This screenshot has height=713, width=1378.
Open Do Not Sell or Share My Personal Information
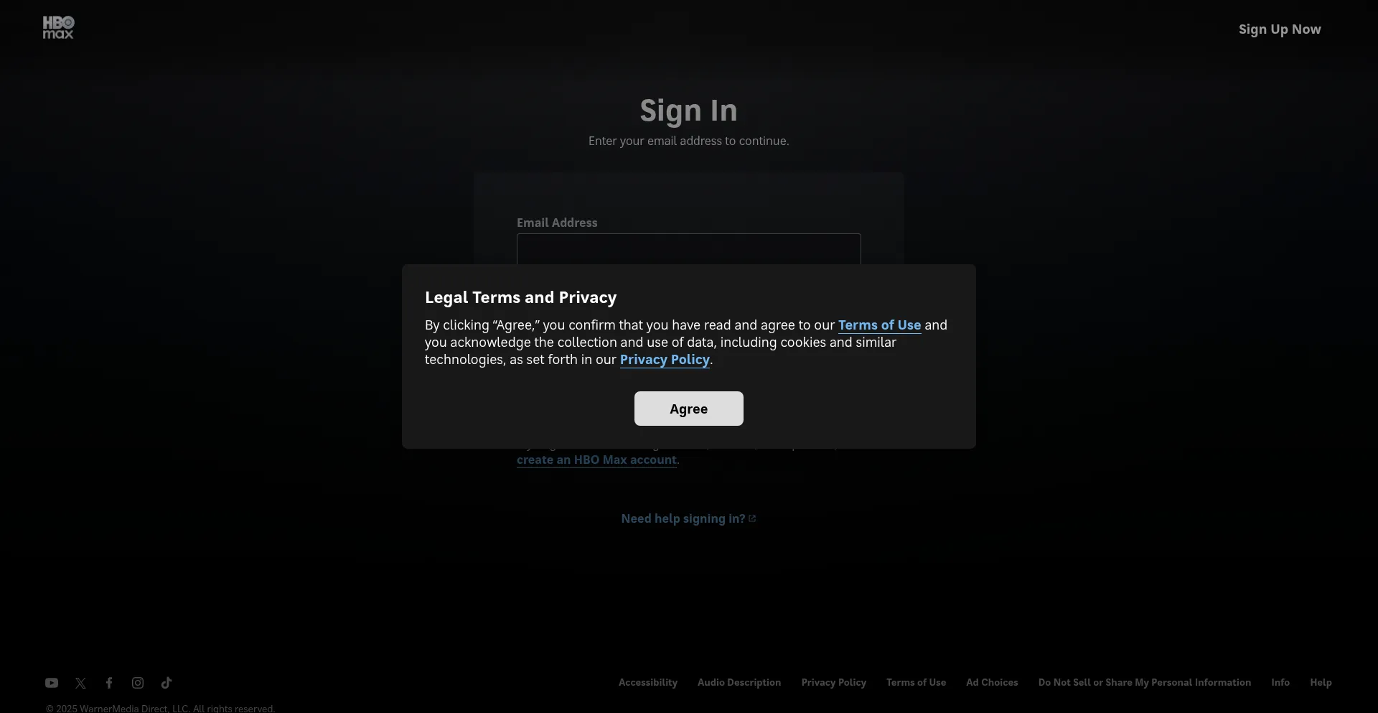click(x=1145, y=683)
